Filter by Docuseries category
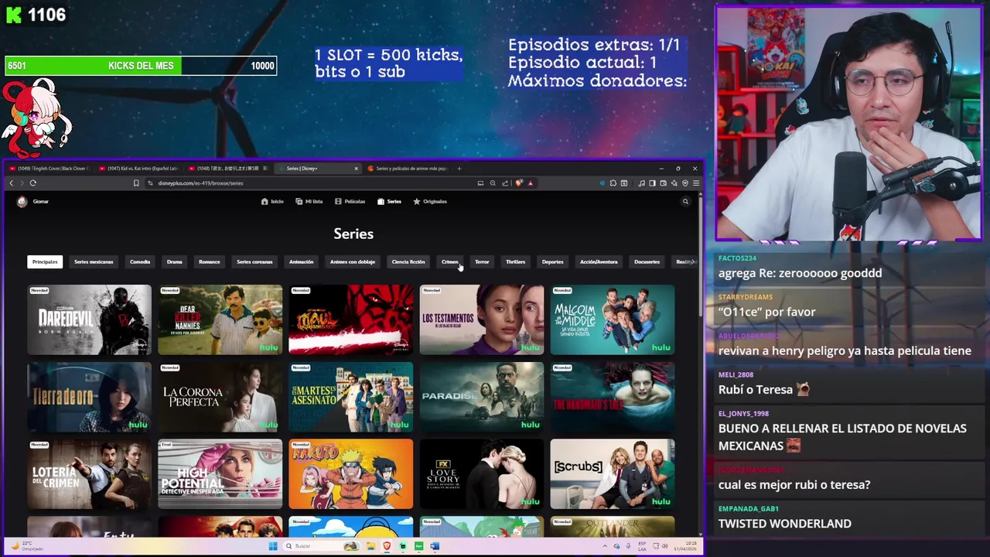This screenshot has height=557, width=990. pos(647,261)
